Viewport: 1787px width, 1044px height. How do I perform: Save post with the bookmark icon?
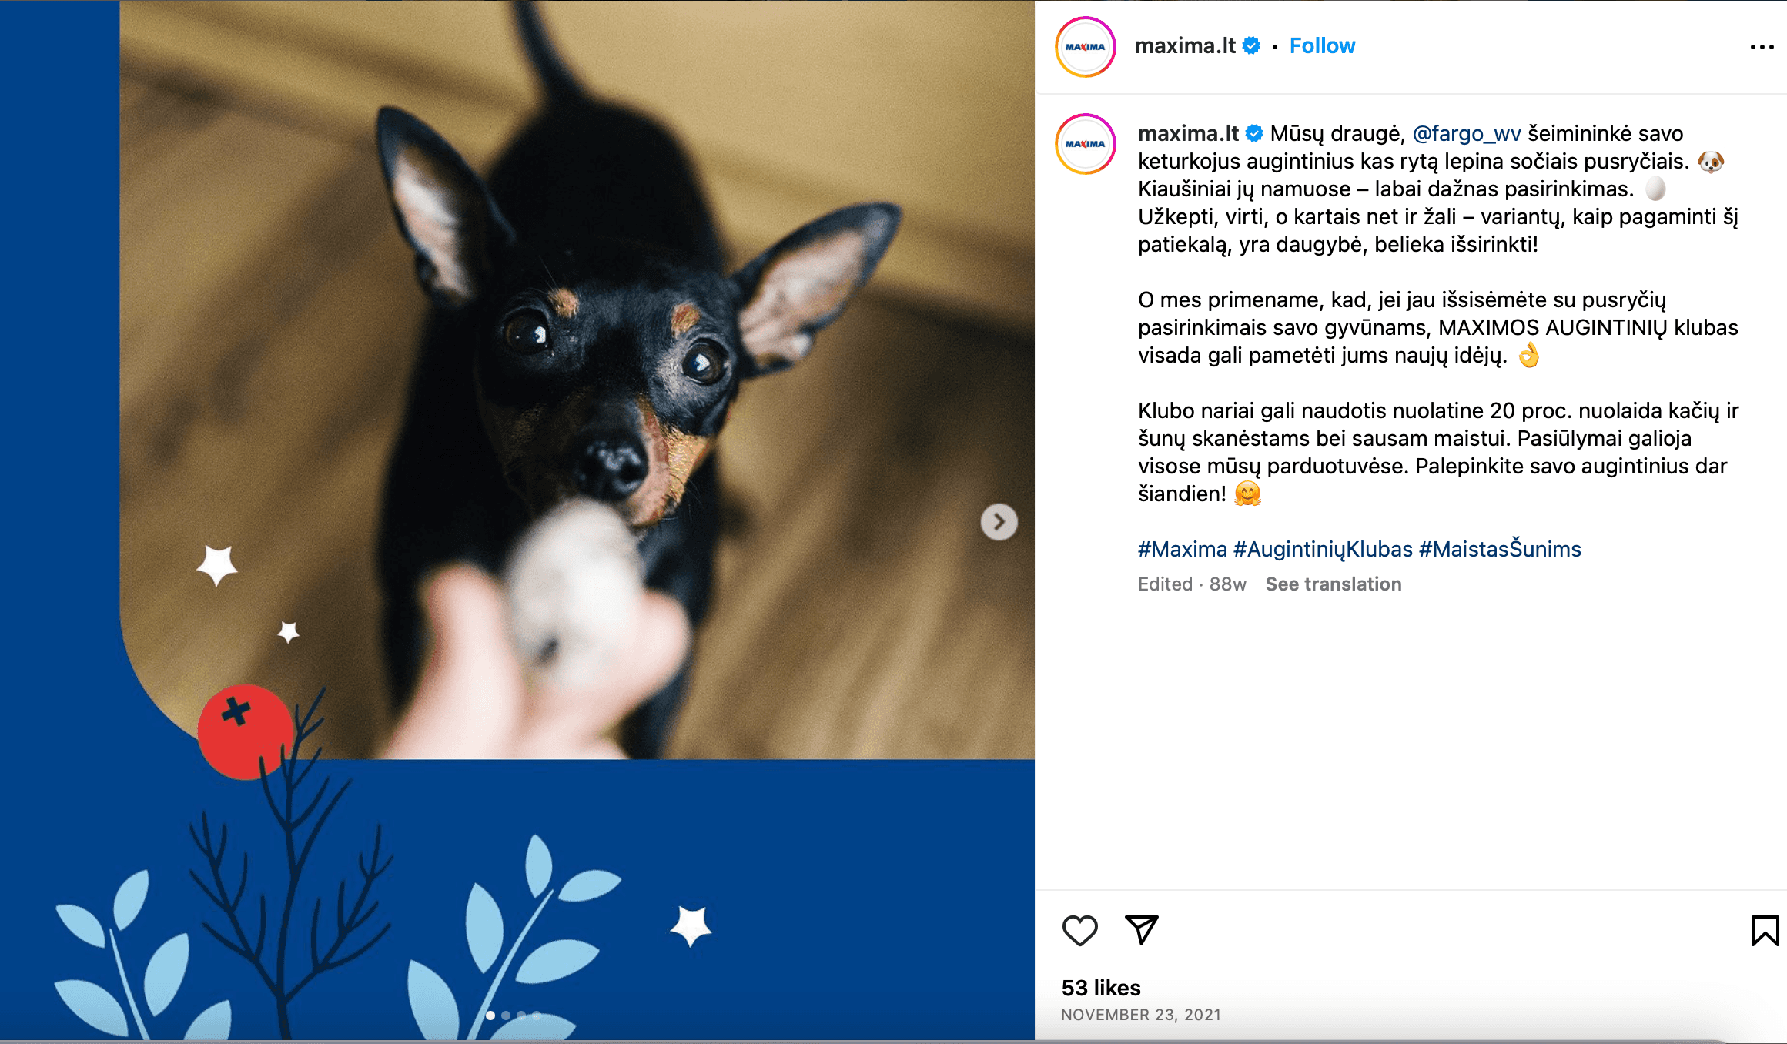tap(1765, 930)
